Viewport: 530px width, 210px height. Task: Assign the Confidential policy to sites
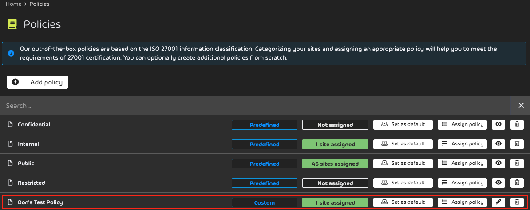[x=463, y=125]
